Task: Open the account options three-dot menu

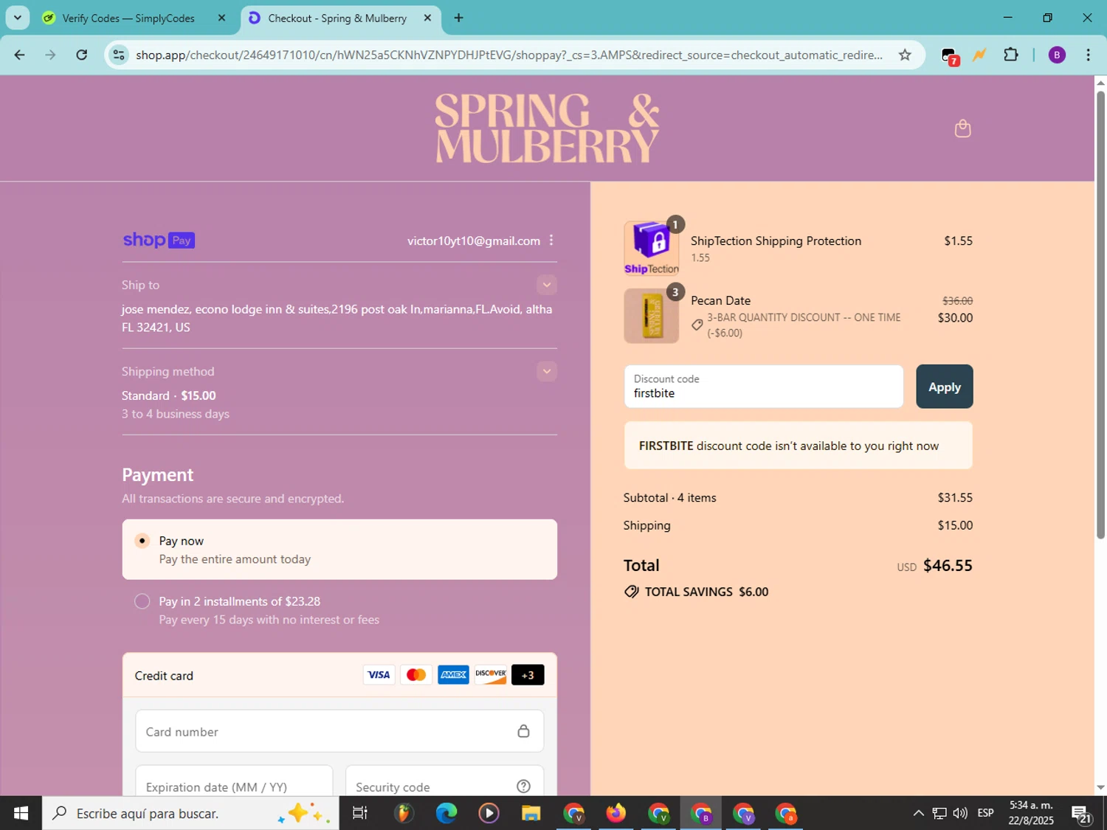Action: tap(551, 241)
